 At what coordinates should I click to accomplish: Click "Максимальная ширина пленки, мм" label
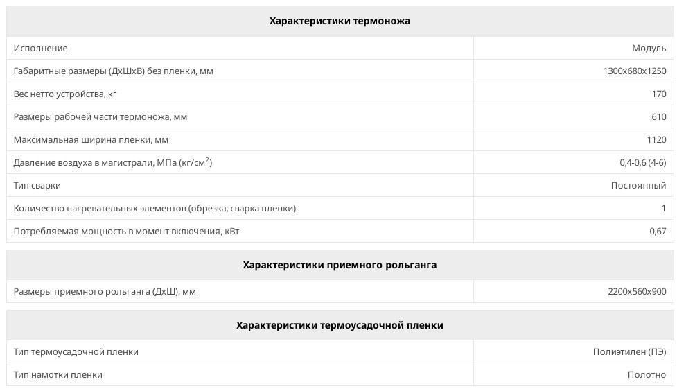91,140
